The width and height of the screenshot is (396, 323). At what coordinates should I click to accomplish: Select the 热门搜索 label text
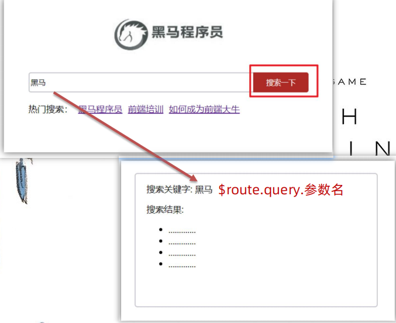point(48,109)
